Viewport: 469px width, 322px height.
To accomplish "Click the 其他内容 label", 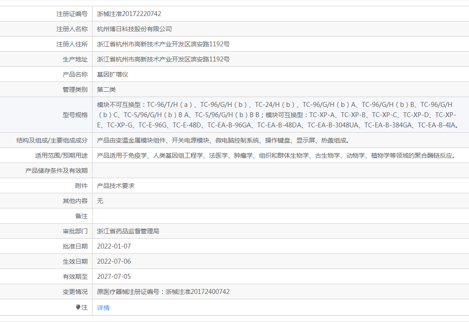I will pyautogui.click(x=75, y=201).
